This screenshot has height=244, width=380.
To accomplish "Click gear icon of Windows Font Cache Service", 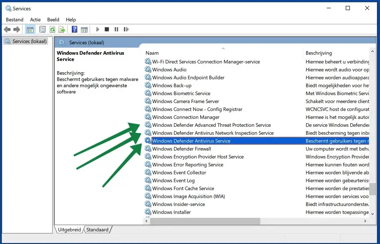I will [148, 188].
